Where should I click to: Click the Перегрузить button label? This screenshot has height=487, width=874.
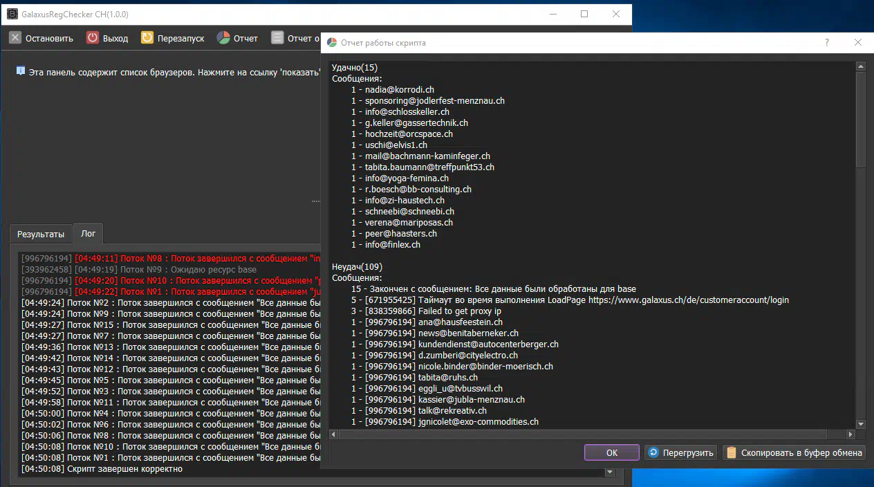coord(688,453)
